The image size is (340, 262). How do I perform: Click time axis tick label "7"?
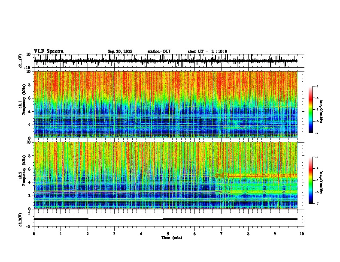[222, 234]
